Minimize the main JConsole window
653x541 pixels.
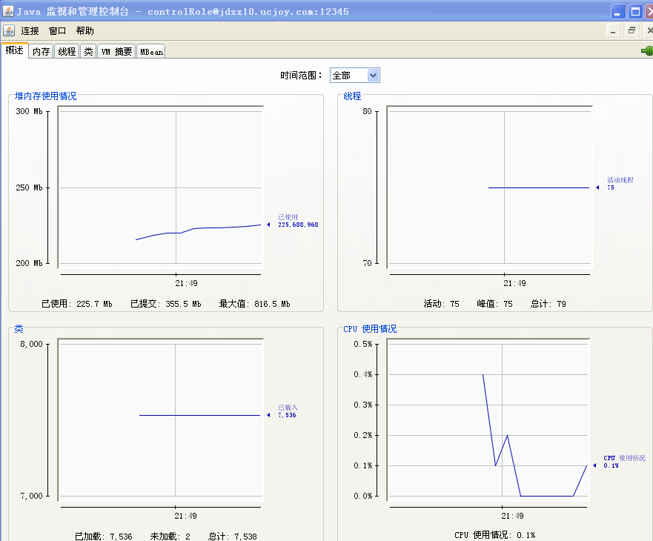tap(617, 11)
